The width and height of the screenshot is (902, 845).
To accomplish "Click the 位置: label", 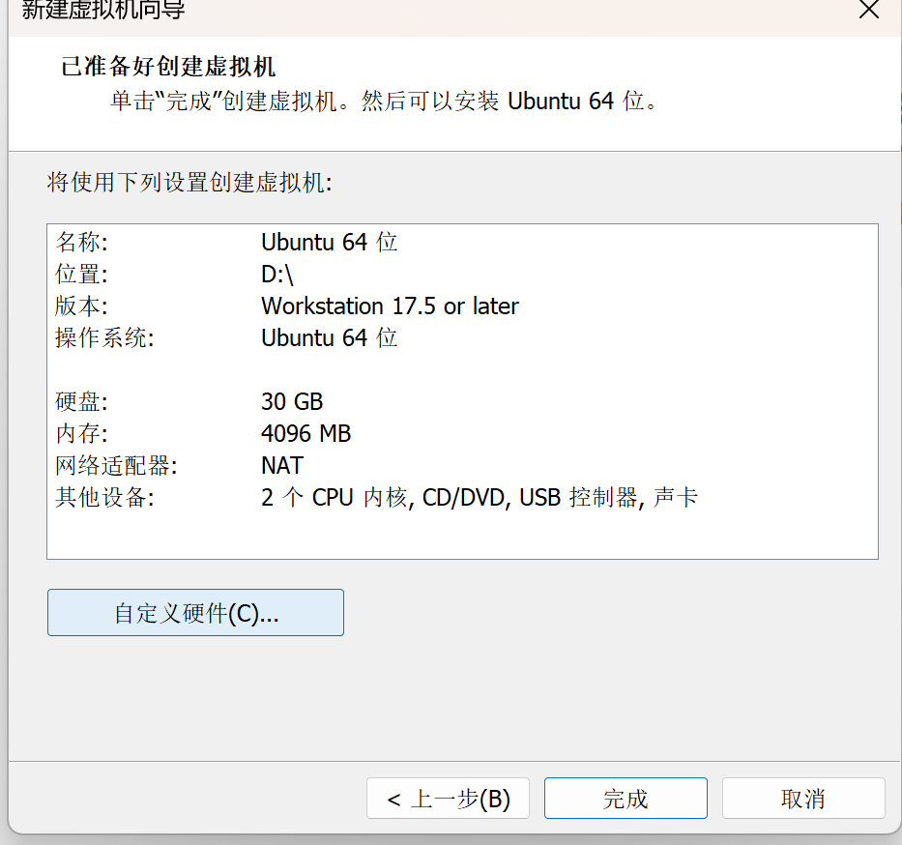I will click(81, 275).
